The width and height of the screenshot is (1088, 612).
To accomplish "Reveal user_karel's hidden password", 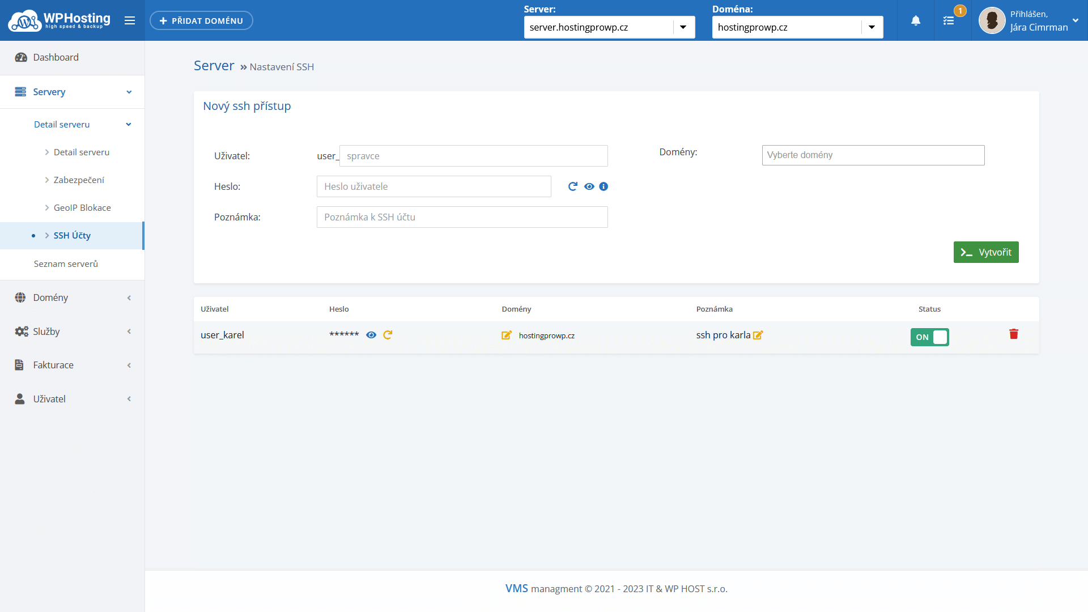I will click(x=371, y=335).
